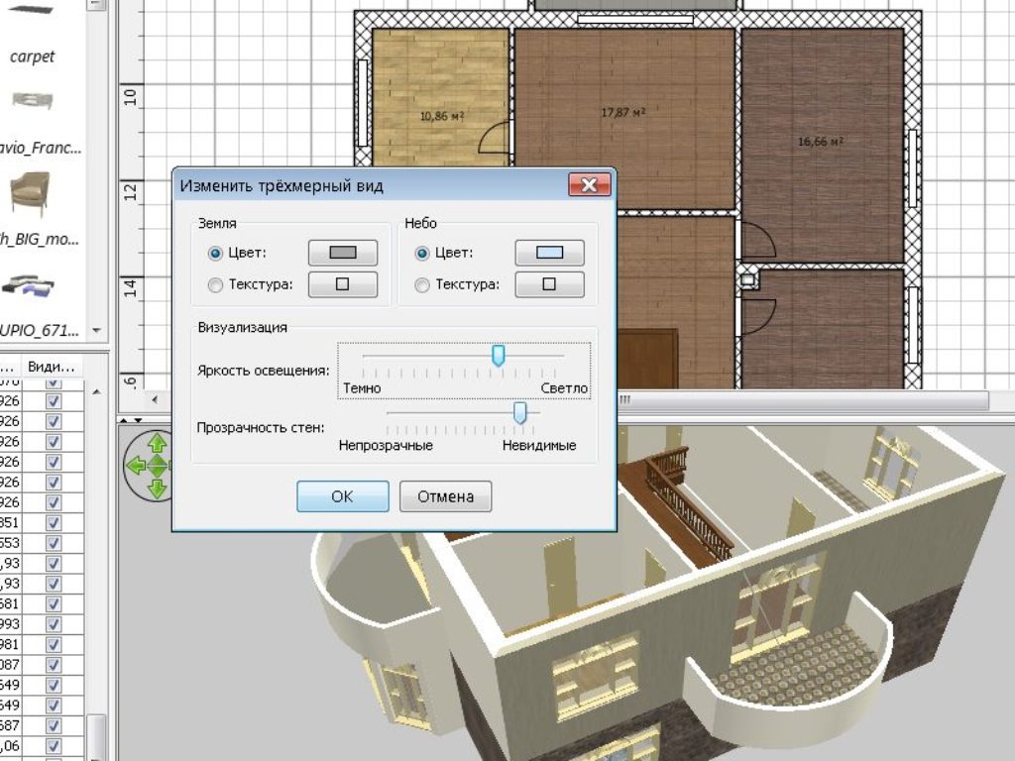Select the Текстура radio under Небо
The width and height of the screenshot is (1015, 761).
tap(421, 285)
